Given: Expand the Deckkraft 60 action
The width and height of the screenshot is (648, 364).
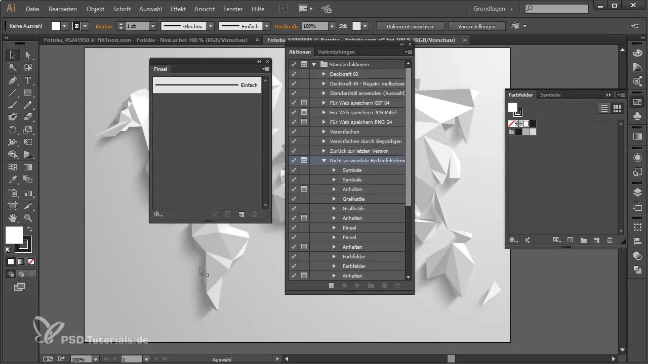Looking at the screenshot, I should click(324, 74).
